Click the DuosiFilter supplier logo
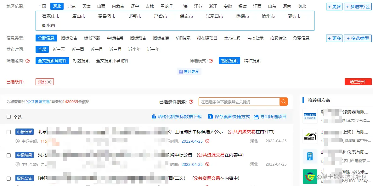 (x=310, y=117)
